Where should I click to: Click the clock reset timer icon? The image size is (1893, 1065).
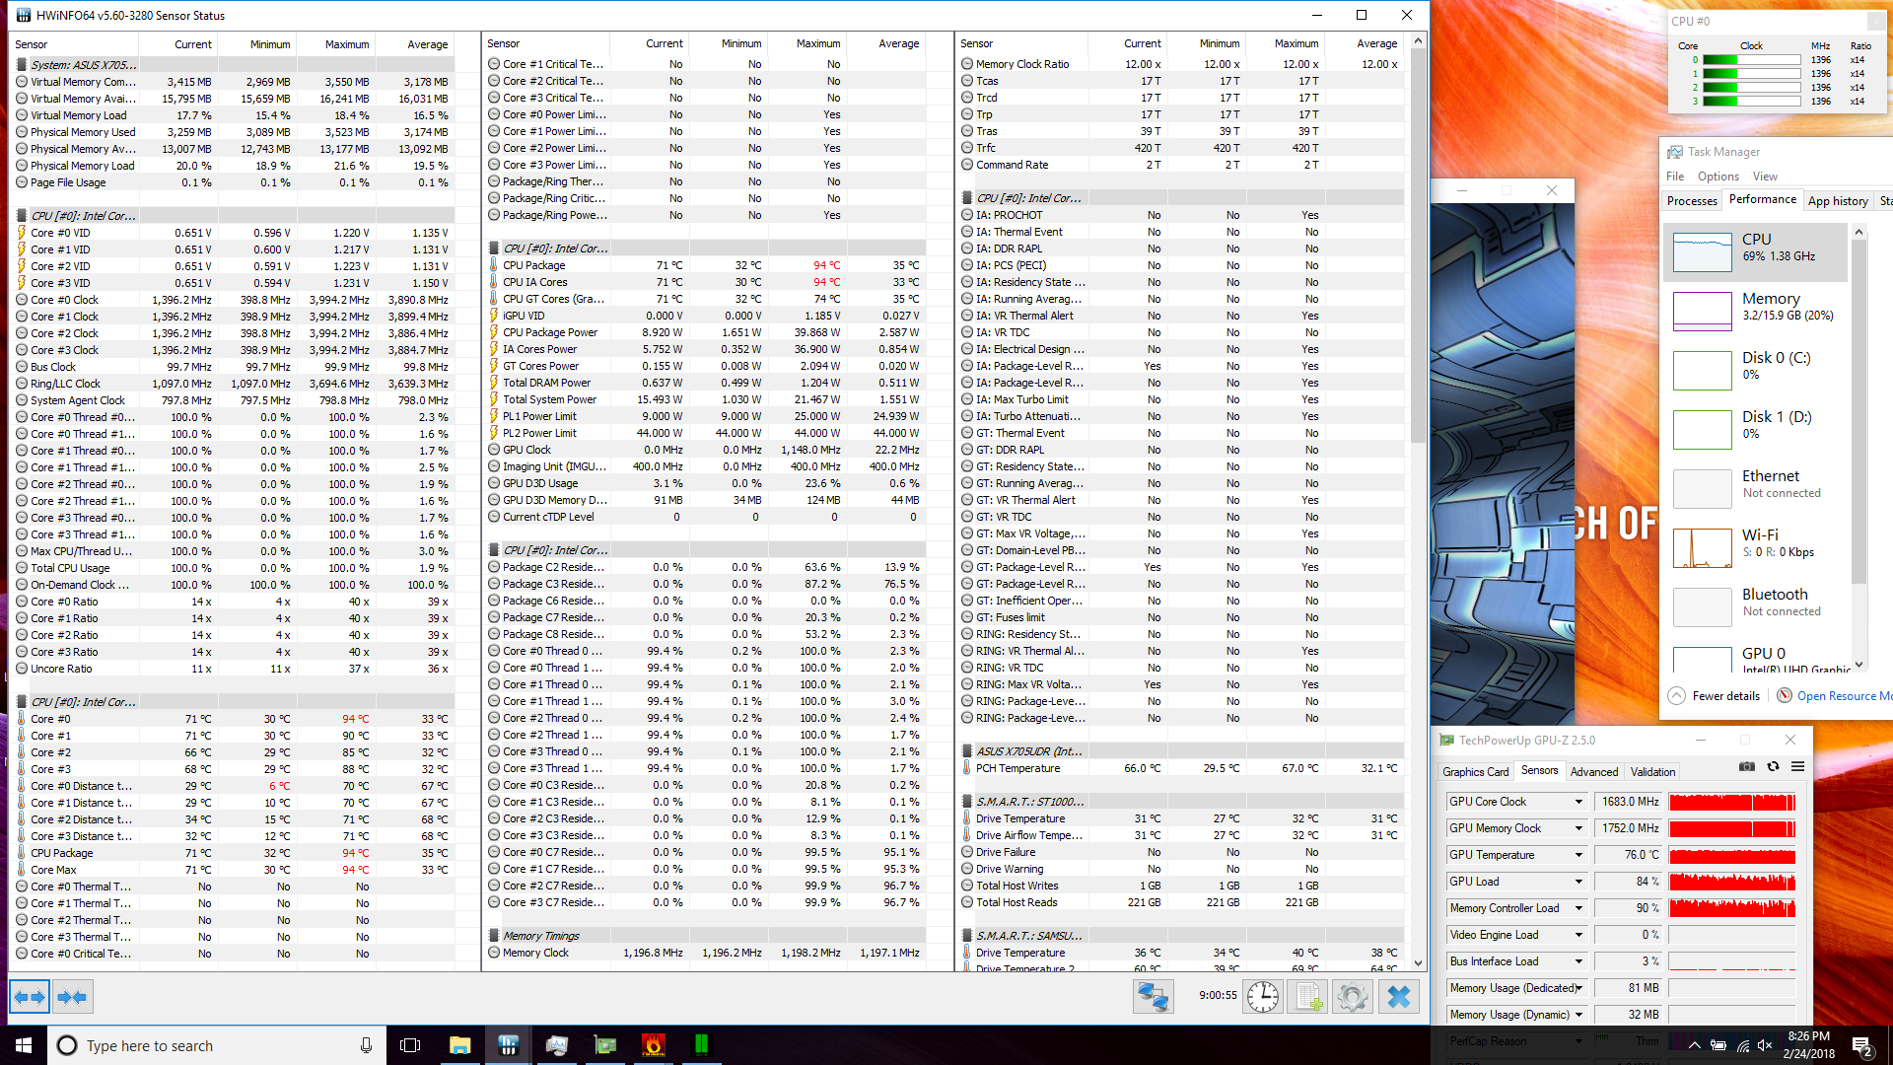[1262, 997]
